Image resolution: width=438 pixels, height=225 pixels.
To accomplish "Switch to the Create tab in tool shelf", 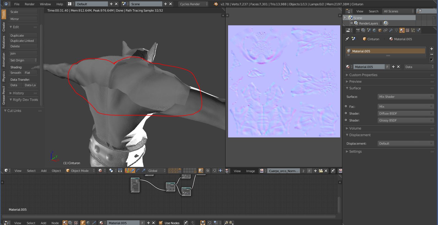I will [x=4, y=27].
